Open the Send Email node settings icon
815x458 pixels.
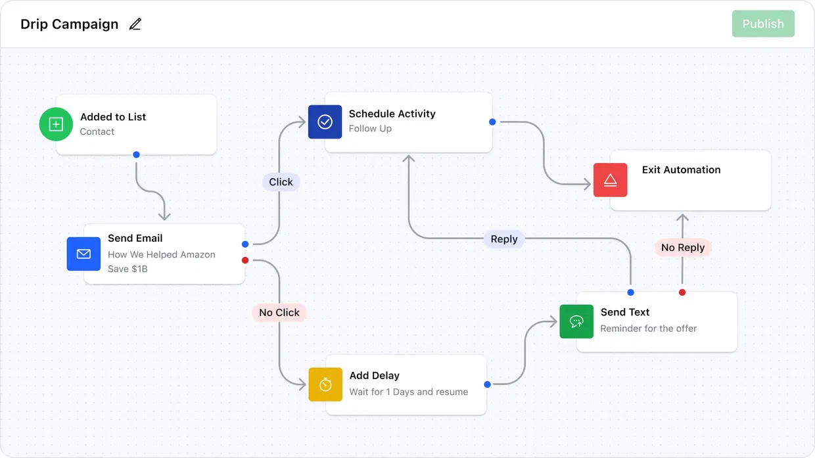pos(83,254)
